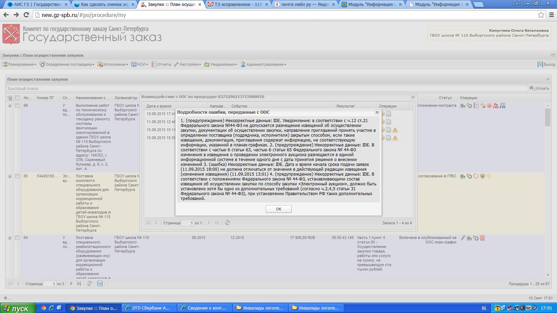This screenshot has width=557, height=313.
Task: Click warning triangle in 15.09.2015 15:58 row
Action: point(395,138)
